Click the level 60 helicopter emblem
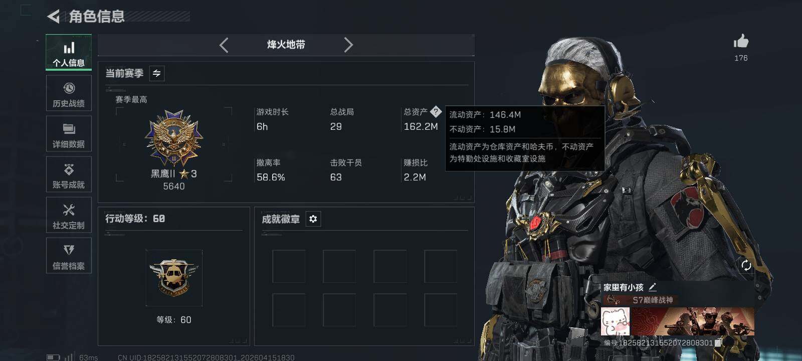The height and width of the screenshot is (361, 802). point(174,278)
